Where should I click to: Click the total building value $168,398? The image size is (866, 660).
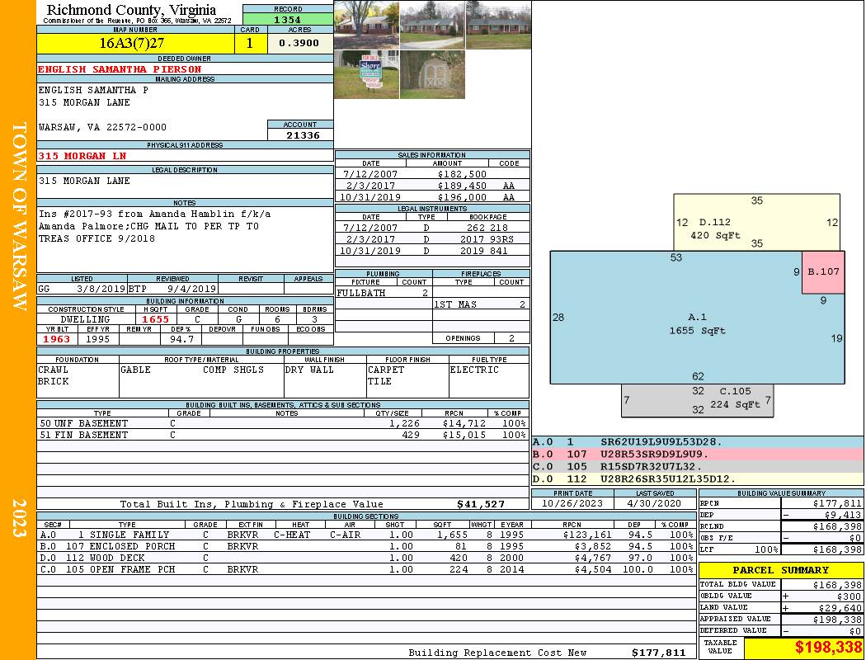(837, 585)
